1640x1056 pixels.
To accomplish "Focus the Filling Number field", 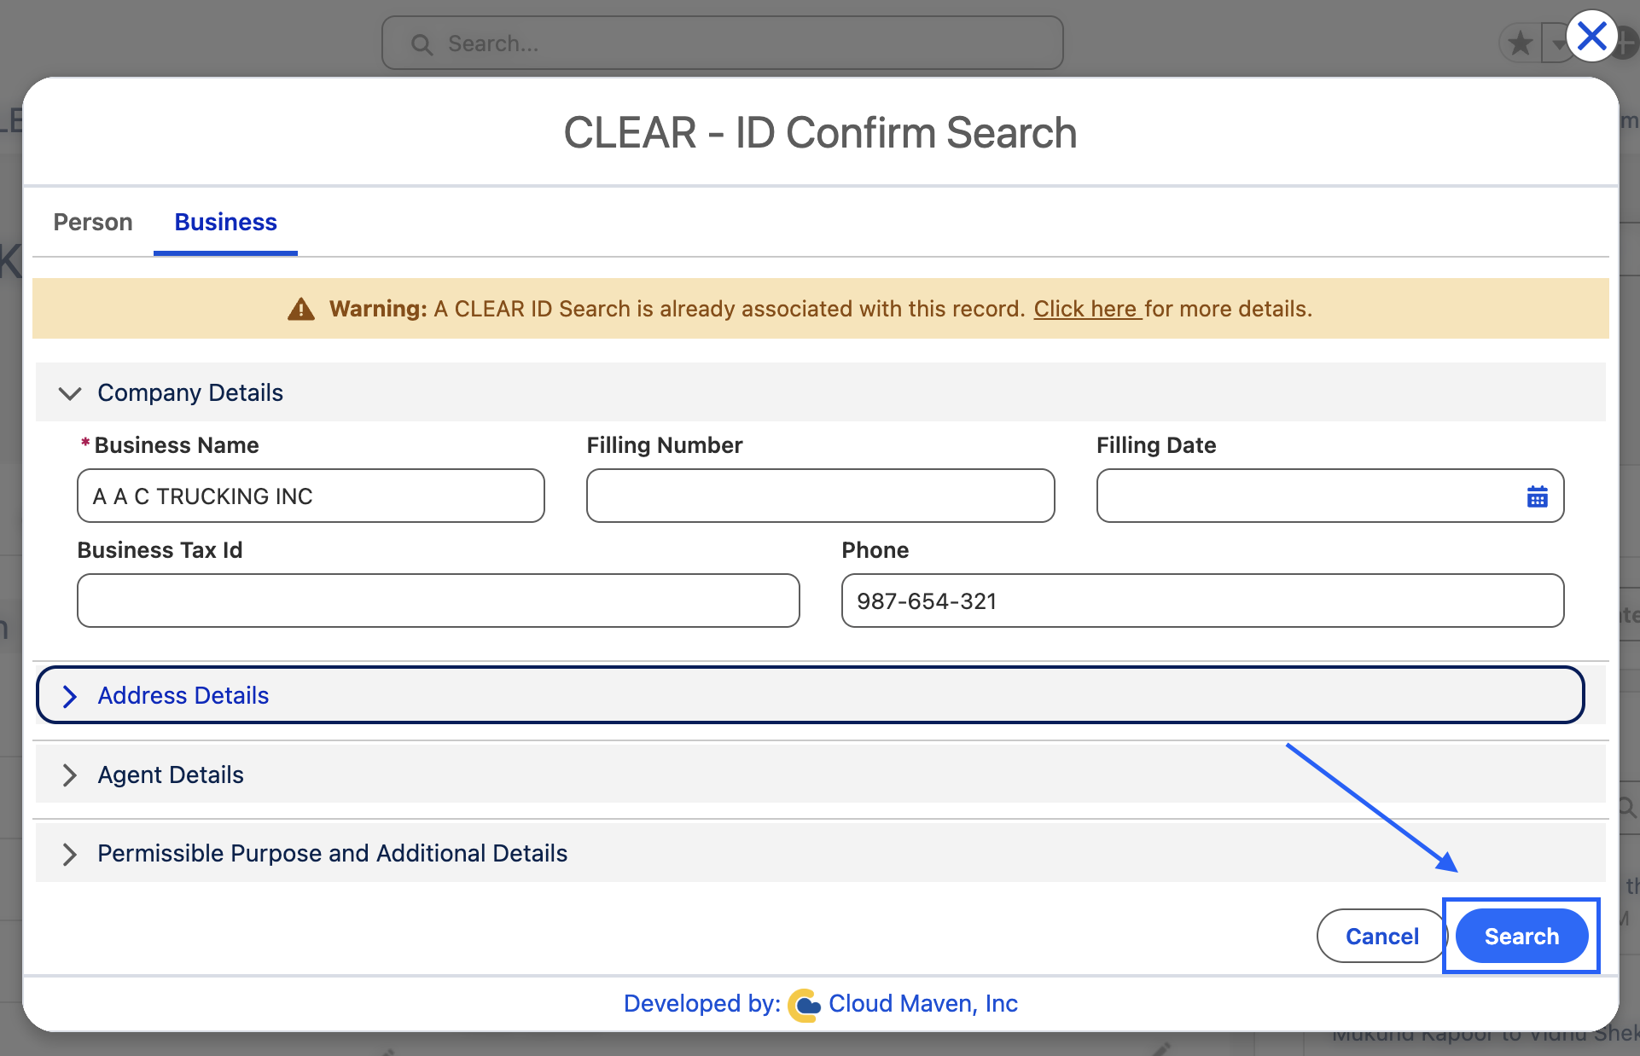I will [x=820, y=496].
